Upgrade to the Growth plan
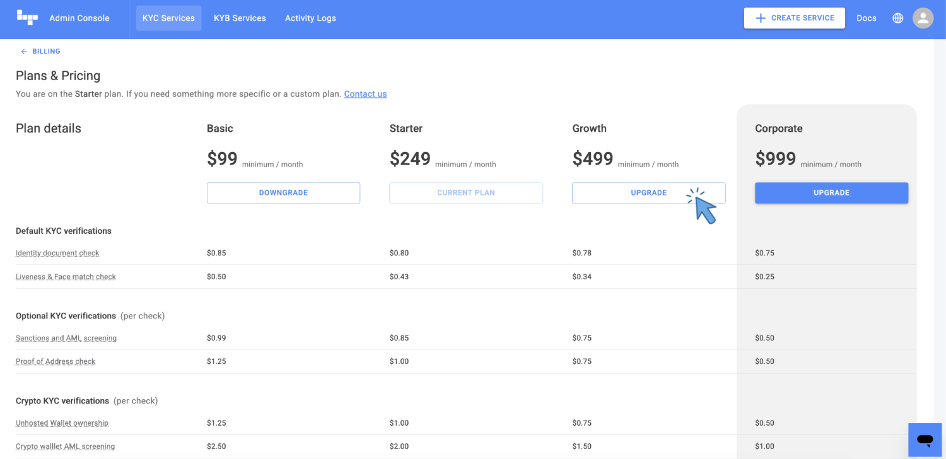Image resolution: width=946 pixels, height=459 pixels. tap(648, 193)
